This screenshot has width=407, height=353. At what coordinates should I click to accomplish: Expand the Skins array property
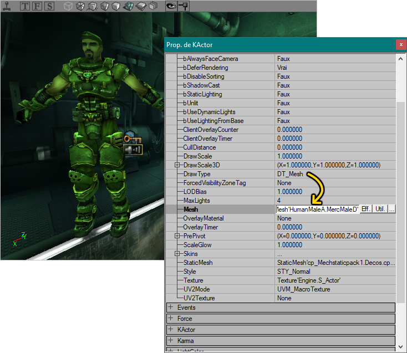click(x=177, y=254)
